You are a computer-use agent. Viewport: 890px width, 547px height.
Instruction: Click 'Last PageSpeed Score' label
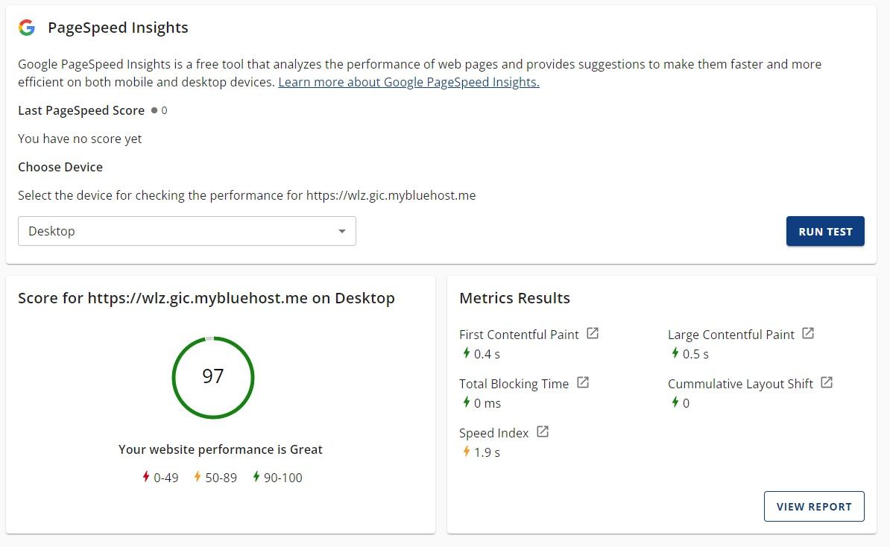[x=81, y=110]
